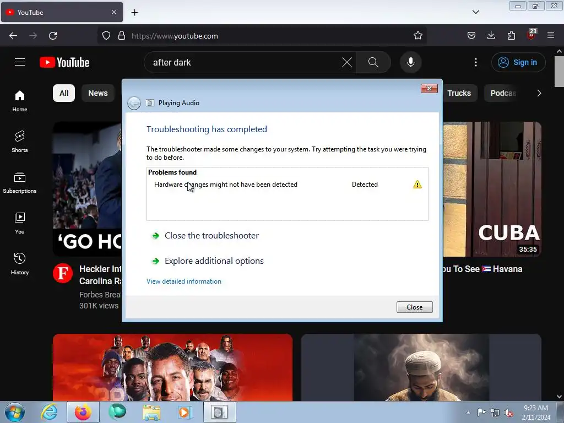Click the troubleshooter back arrow button
Image resolution: width=564 pixels, height=423 pixels.
[x=134, y=103]
